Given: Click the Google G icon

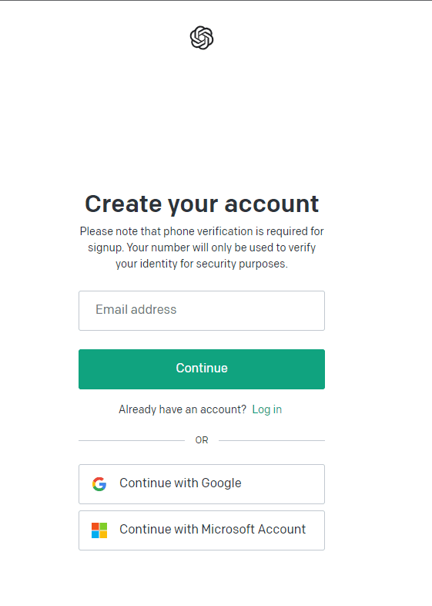Looking at the screenshot, I should coord(99,484).
